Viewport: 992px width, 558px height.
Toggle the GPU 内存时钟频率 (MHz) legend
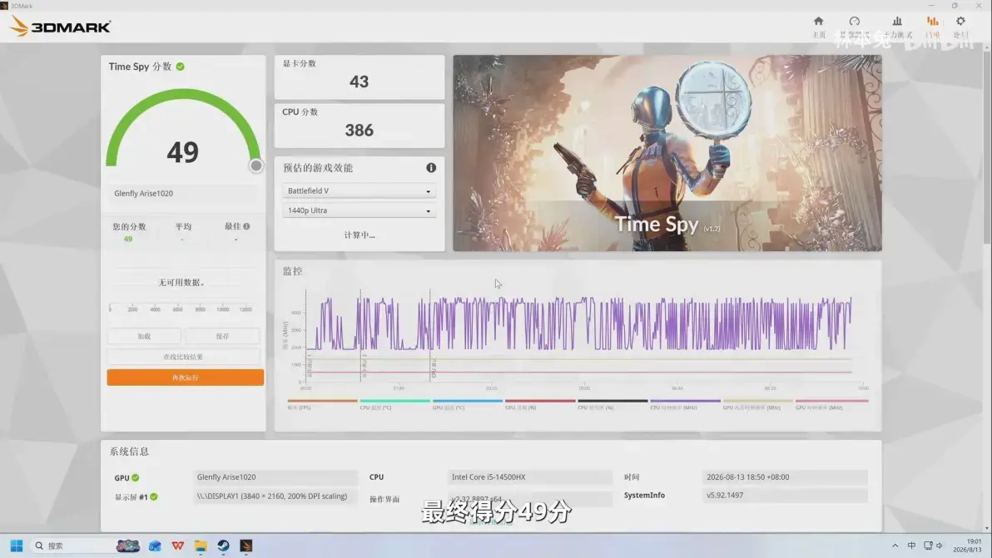[758, 404]
